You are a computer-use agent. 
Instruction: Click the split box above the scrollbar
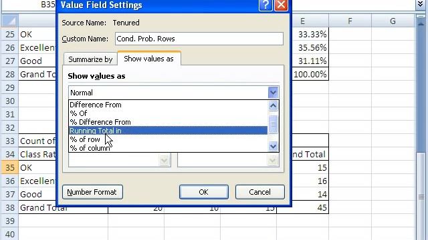point(421,16)
